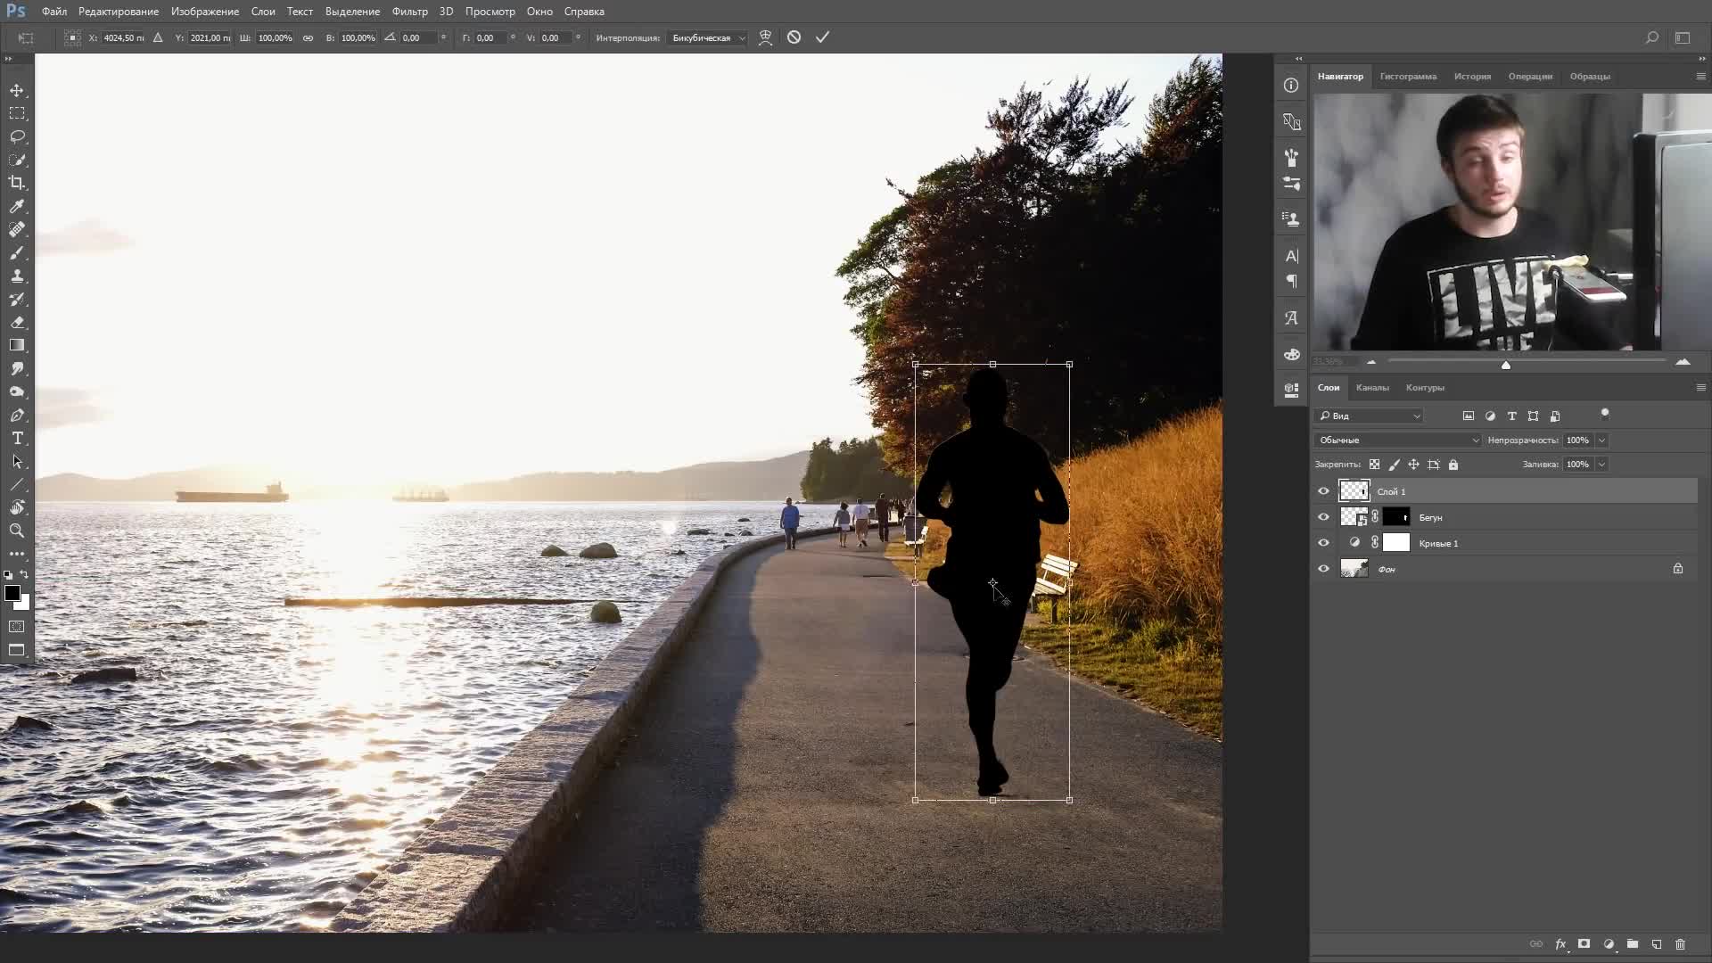Select the Move tool

click(x=17, y=90)
